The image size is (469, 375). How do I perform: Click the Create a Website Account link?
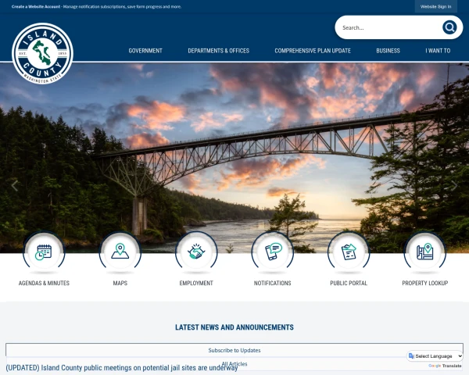pos(36,6)
